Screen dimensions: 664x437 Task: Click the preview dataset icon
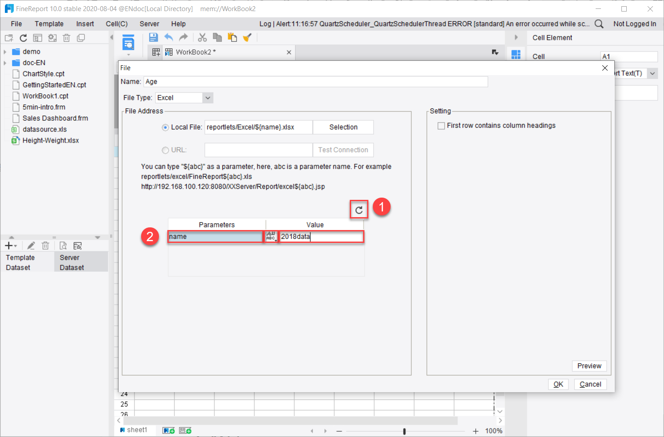(63, 246)
